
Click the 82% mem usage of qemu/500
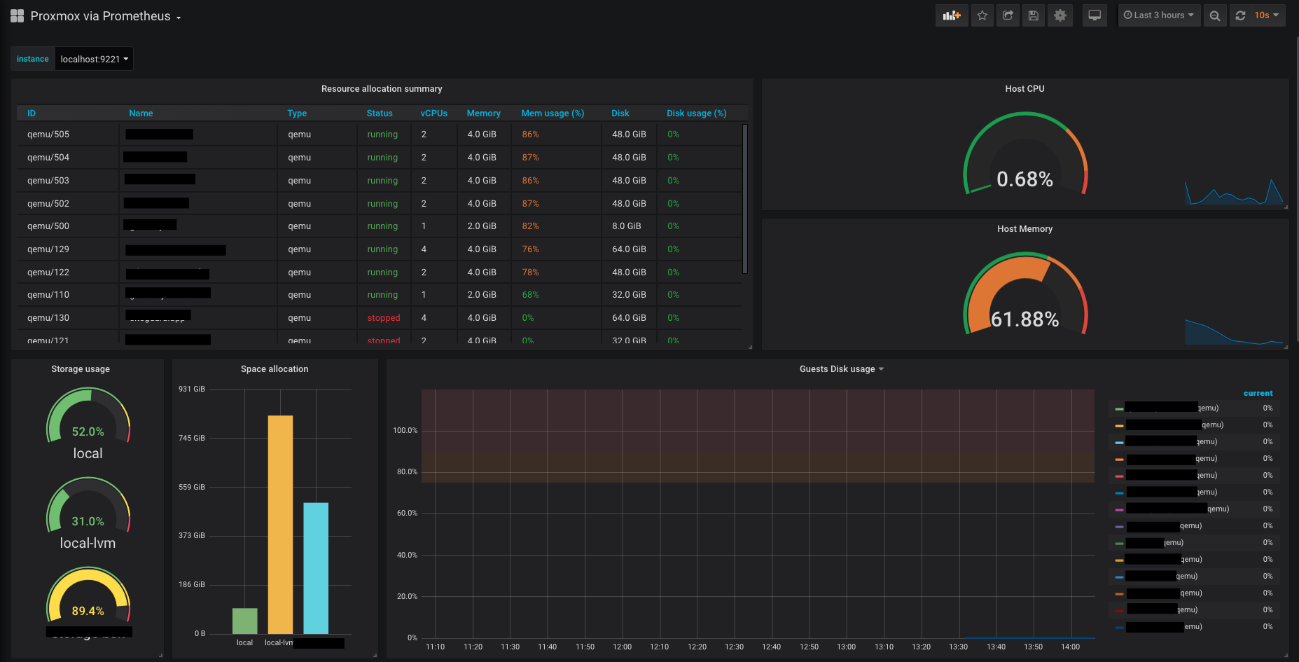[x=530, y=226]
